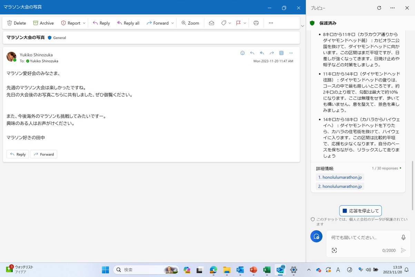The image size is (415, 277).
Task: Open Microsoft Edge from taskbar
Action: click(213, 270)
